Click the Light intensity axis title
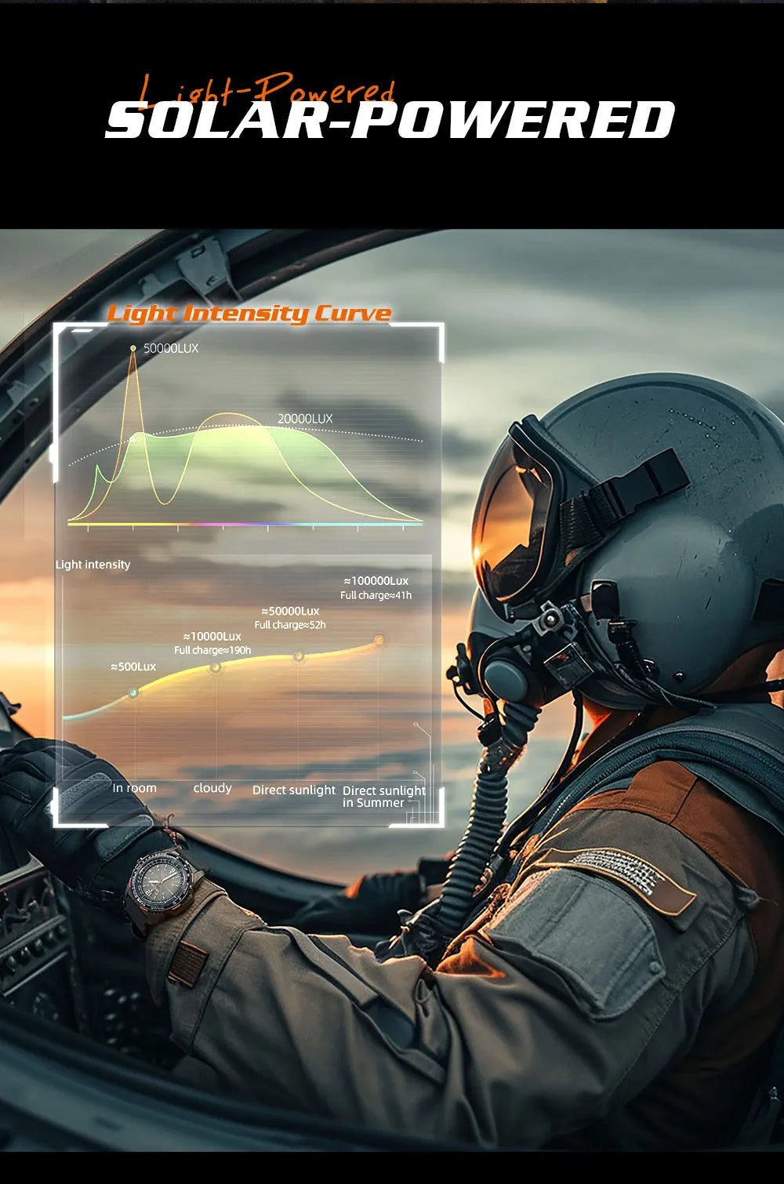Image resolution: width=784 pixels, height=1184 pixels. (x=93, y=565)
